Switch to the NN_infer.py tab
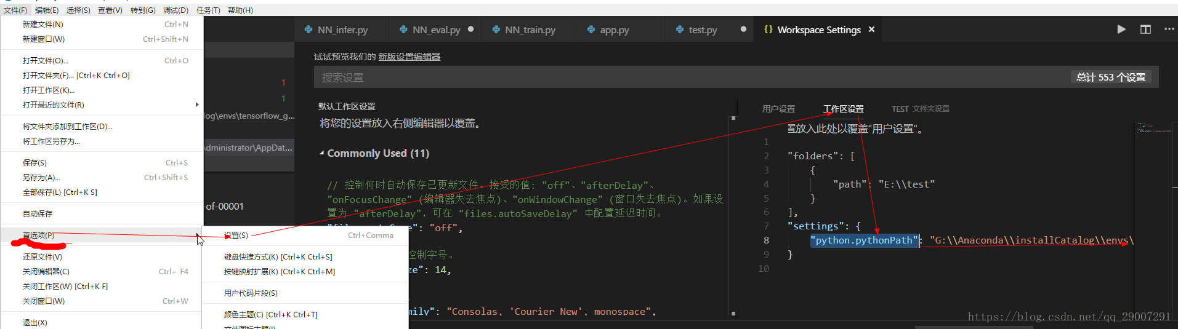The width and height of the screenshot is (1178, 329). pyautogui.click(x=342, y=30)
